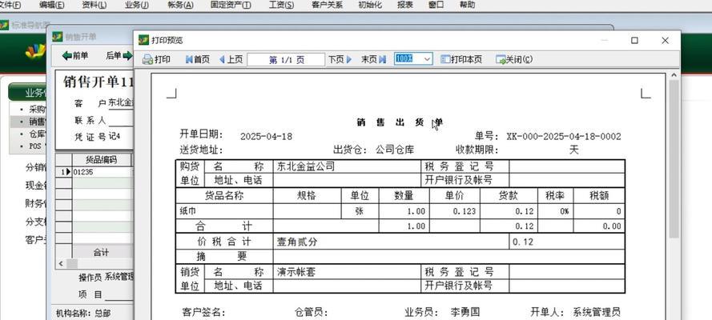Open the 业务(J) menu
The image size is (712, 320).
coord(137,5)
